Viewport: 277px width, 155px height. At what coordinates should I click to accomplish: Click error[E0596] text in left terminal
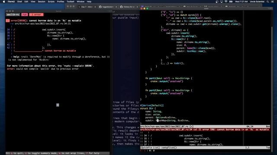(x=19, y=21)
